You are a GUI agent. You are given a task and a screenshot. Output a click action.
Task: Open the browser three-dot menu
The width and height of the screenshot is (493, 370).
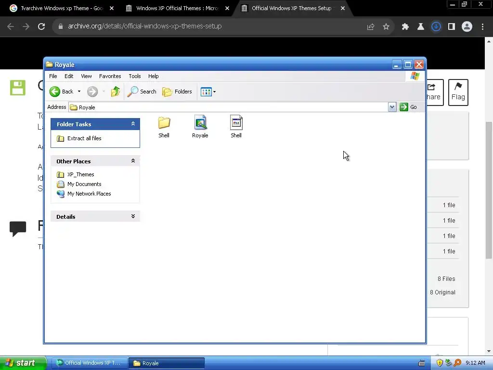pyautogui.click(x=482, y=27)
